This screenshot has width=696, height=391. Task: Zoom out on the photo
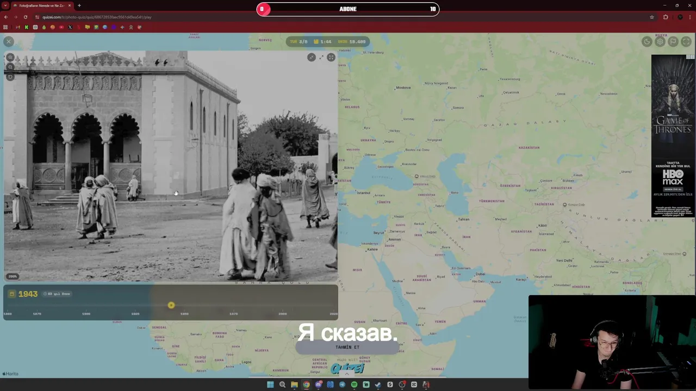[x=10, y=67]
